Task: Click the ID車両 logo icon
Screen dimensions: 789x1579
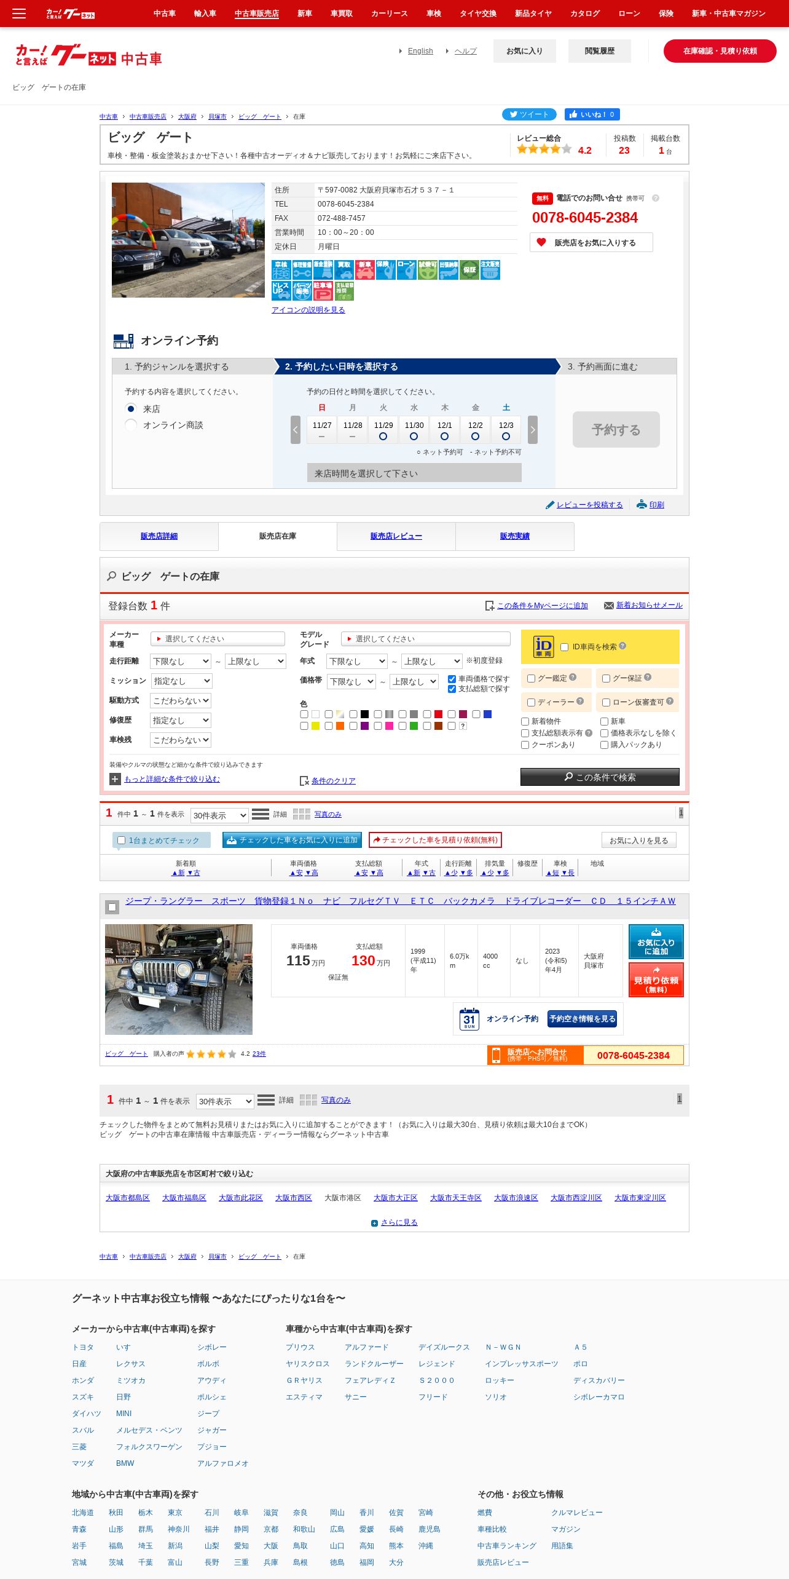Action: [543, 647]
